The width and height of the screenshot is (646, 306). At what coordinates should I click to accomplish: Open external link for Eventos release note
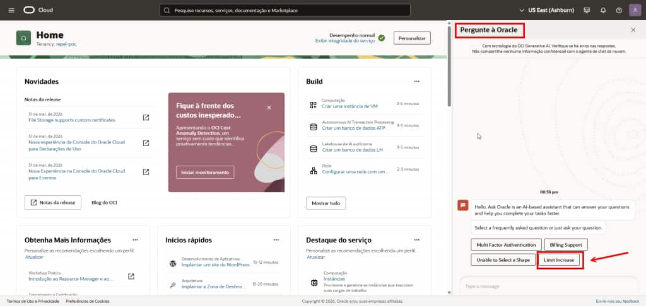pos(146,172)
